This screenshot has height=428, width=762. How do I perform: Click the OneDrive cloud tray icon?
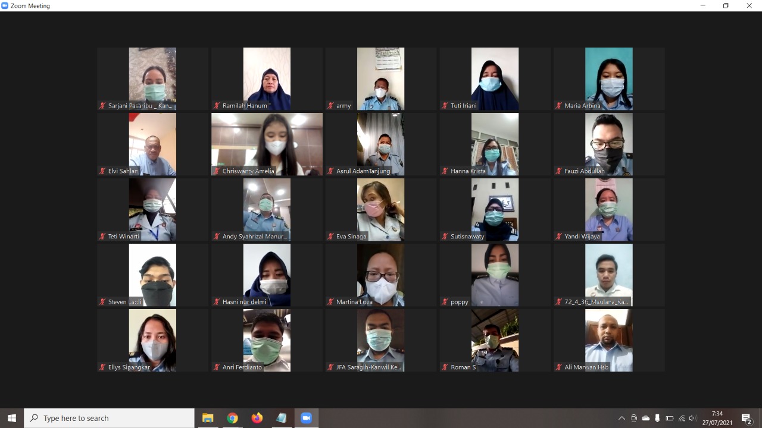click(646, 418)
